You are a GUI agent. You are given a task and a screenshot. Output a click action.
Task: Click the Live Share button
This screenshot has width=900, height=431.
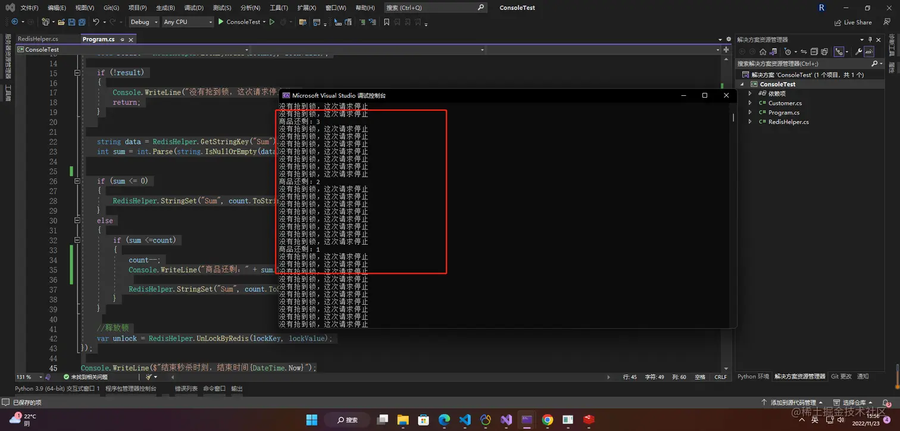coord(852,22)
